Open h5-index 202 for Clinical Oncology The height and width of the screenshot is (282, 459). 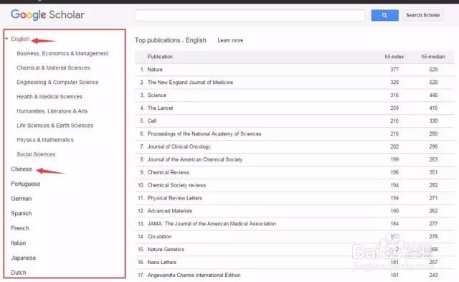(394, 146)
